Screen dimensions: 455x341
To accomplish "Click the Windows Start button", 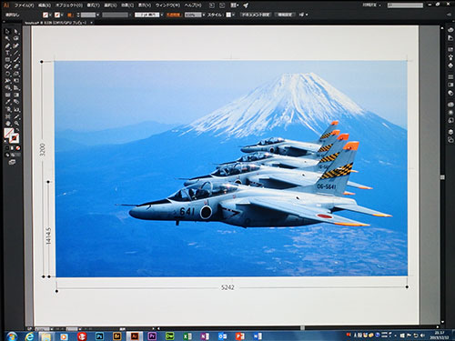I will [12, 336].
